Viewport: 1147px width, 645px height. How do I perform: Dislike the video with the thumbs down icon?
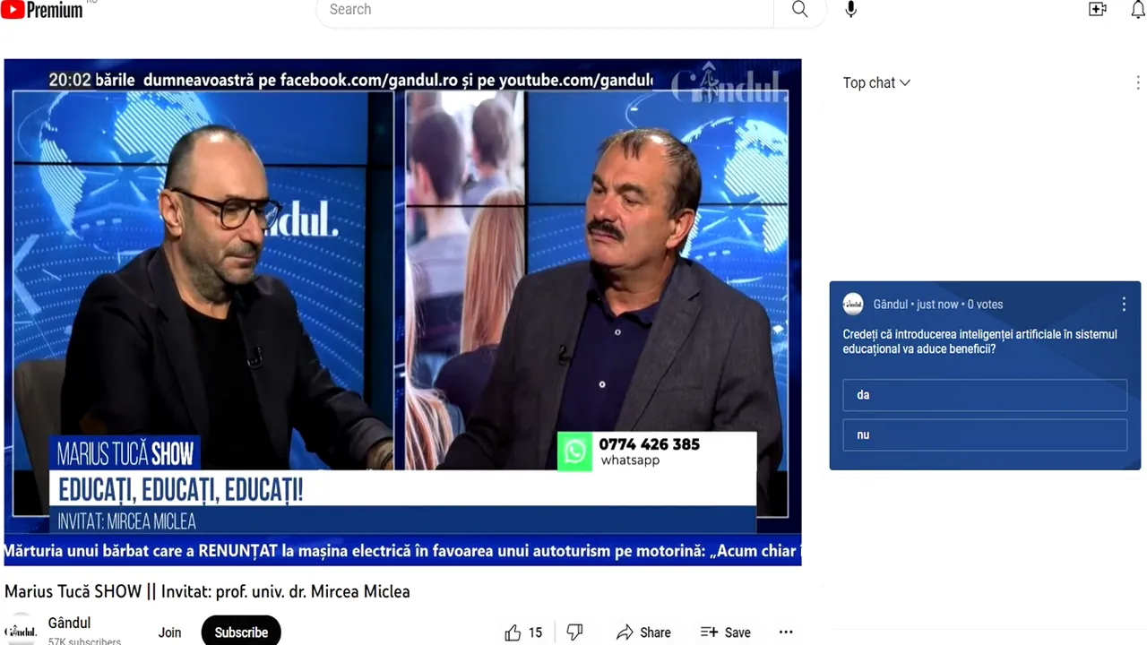coord(574,632)
